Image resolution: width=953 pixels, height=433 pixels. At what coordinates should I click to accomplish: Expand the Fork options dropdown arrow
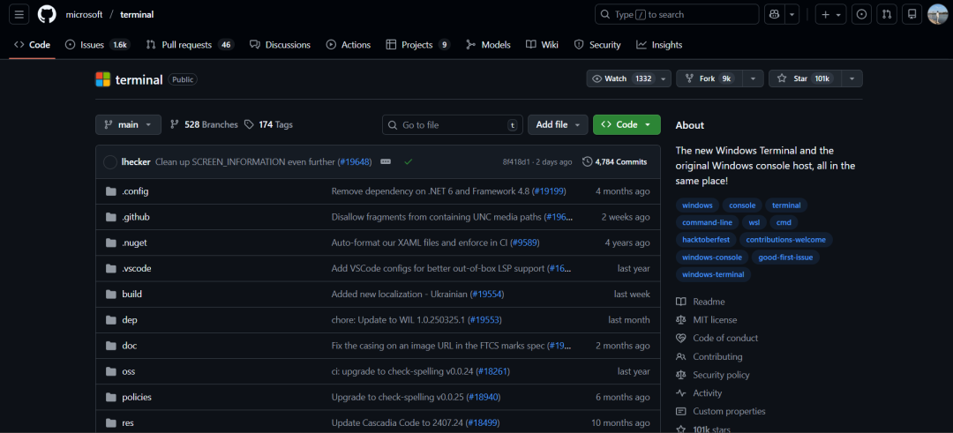pyautogui.click(x=754, y=79)
